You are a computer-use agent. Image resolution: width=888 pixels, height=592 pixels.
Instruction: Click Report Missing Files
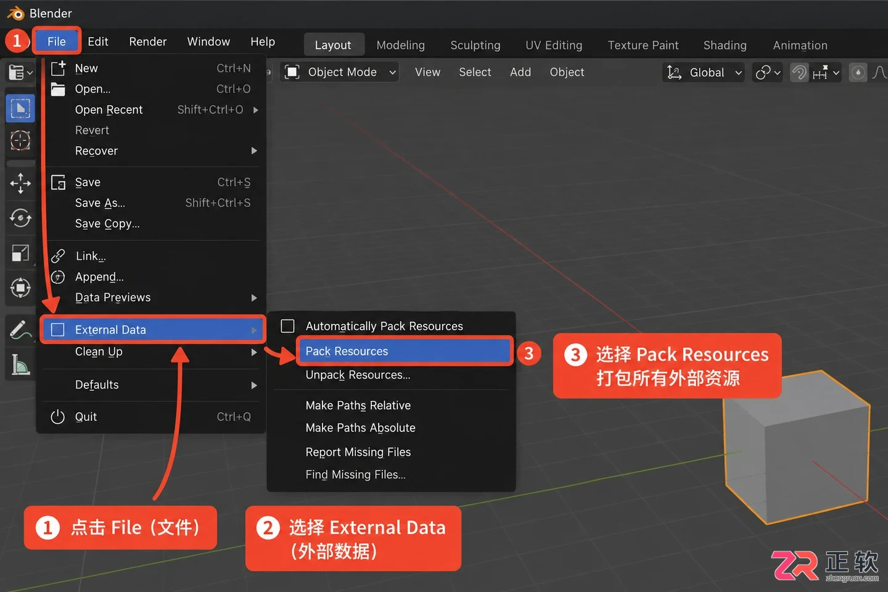(358, 452)
